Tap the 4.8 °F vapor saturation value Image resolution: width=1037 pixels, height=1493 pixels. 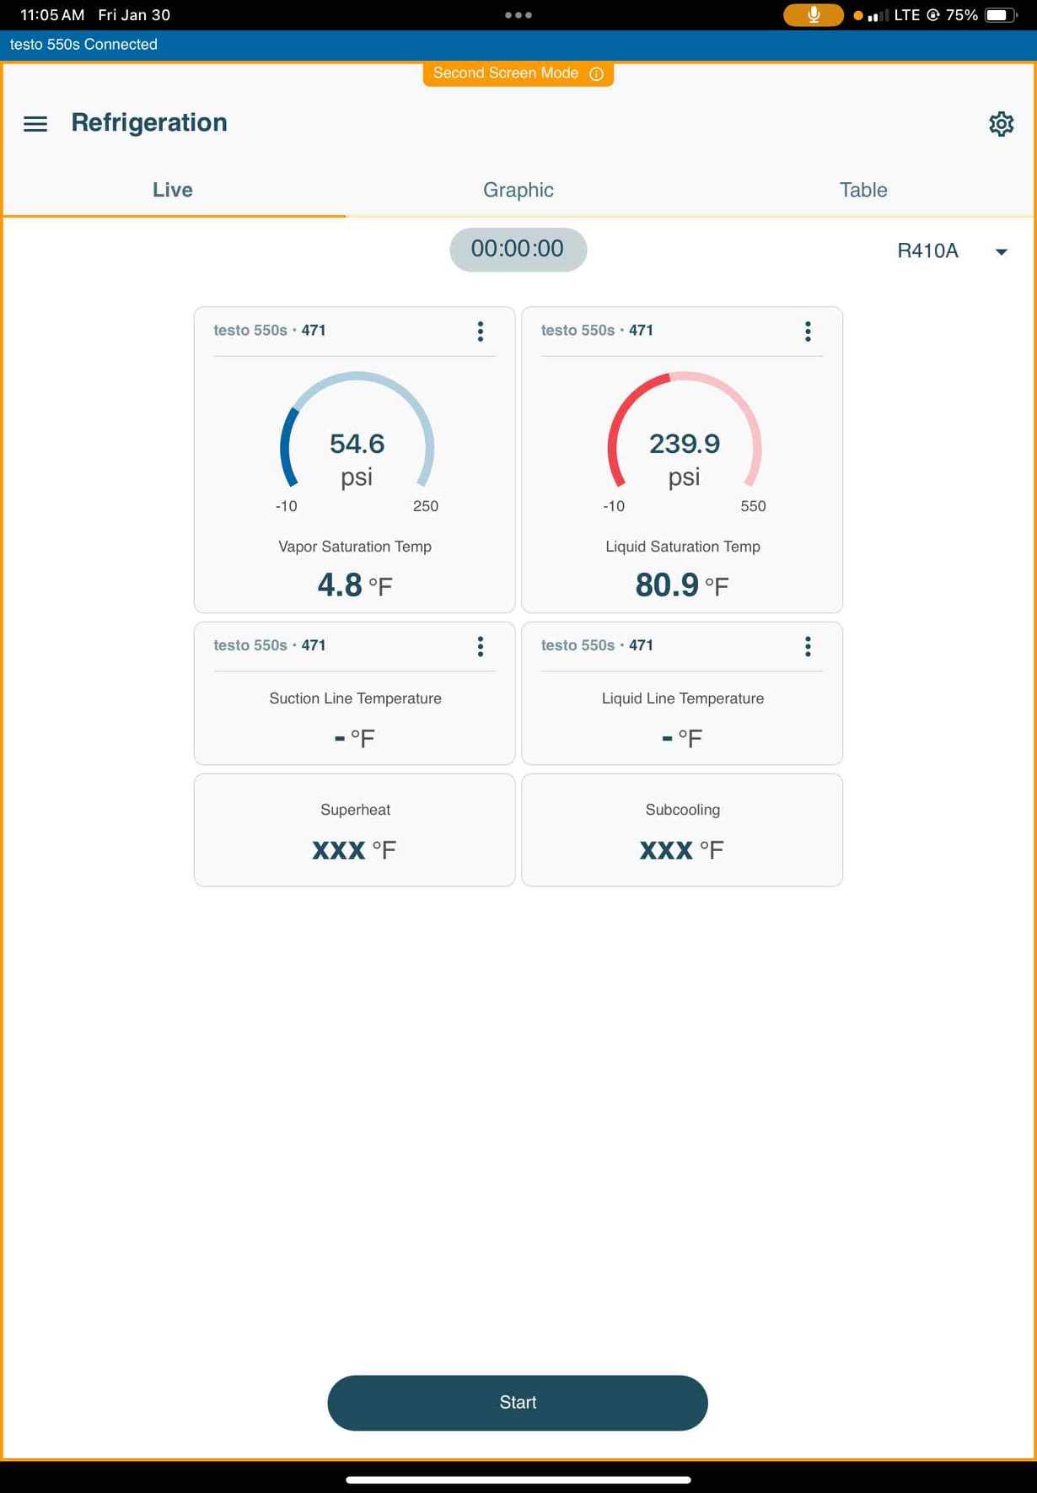tap(355, 585)
